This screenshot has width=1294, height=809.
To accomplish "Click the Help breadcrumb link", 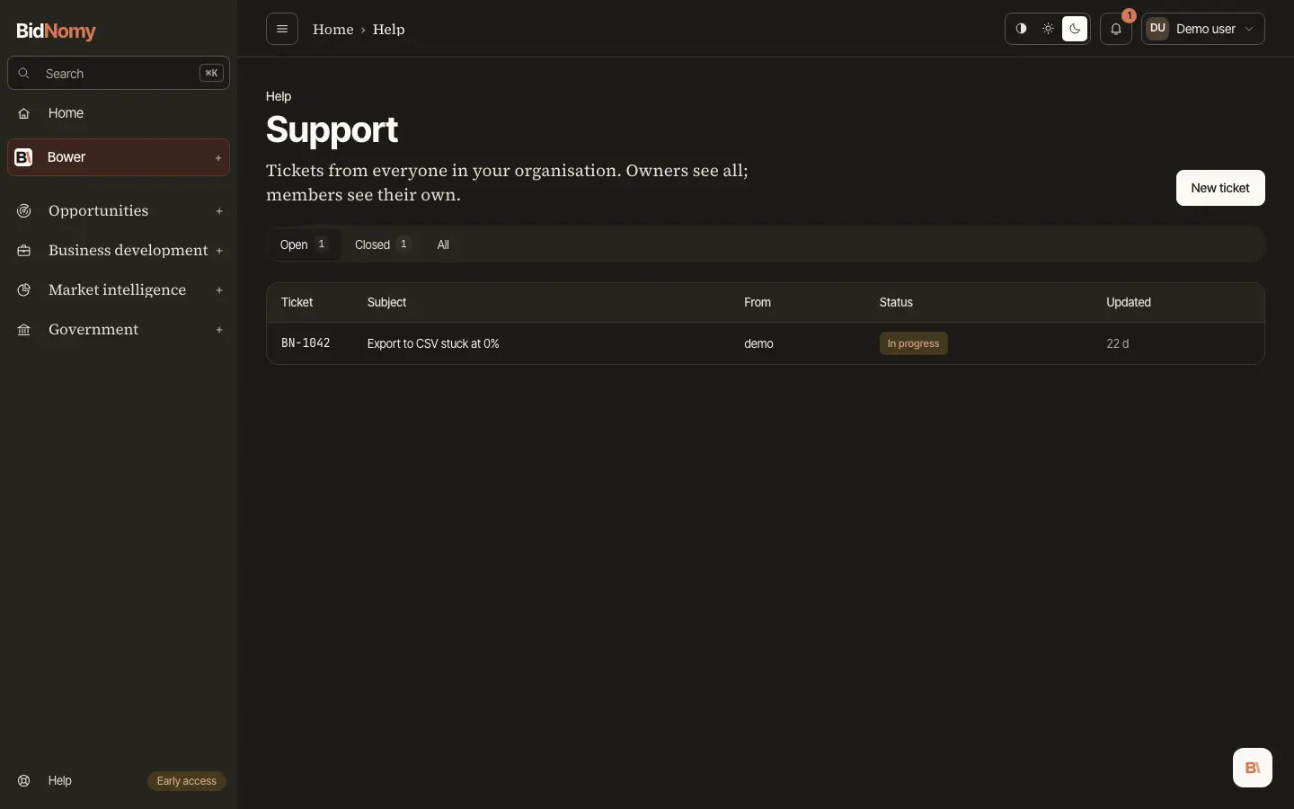I will tap(389, 29).
